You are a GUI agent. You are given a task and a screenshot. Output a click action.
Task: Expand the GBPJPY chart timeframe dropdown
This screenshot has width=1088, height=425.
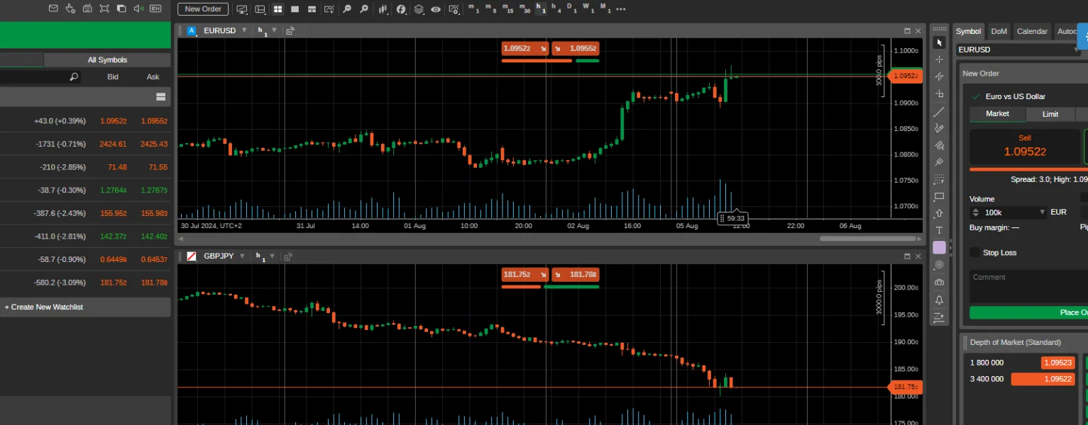pyautogui.click(x=274, y=256)
